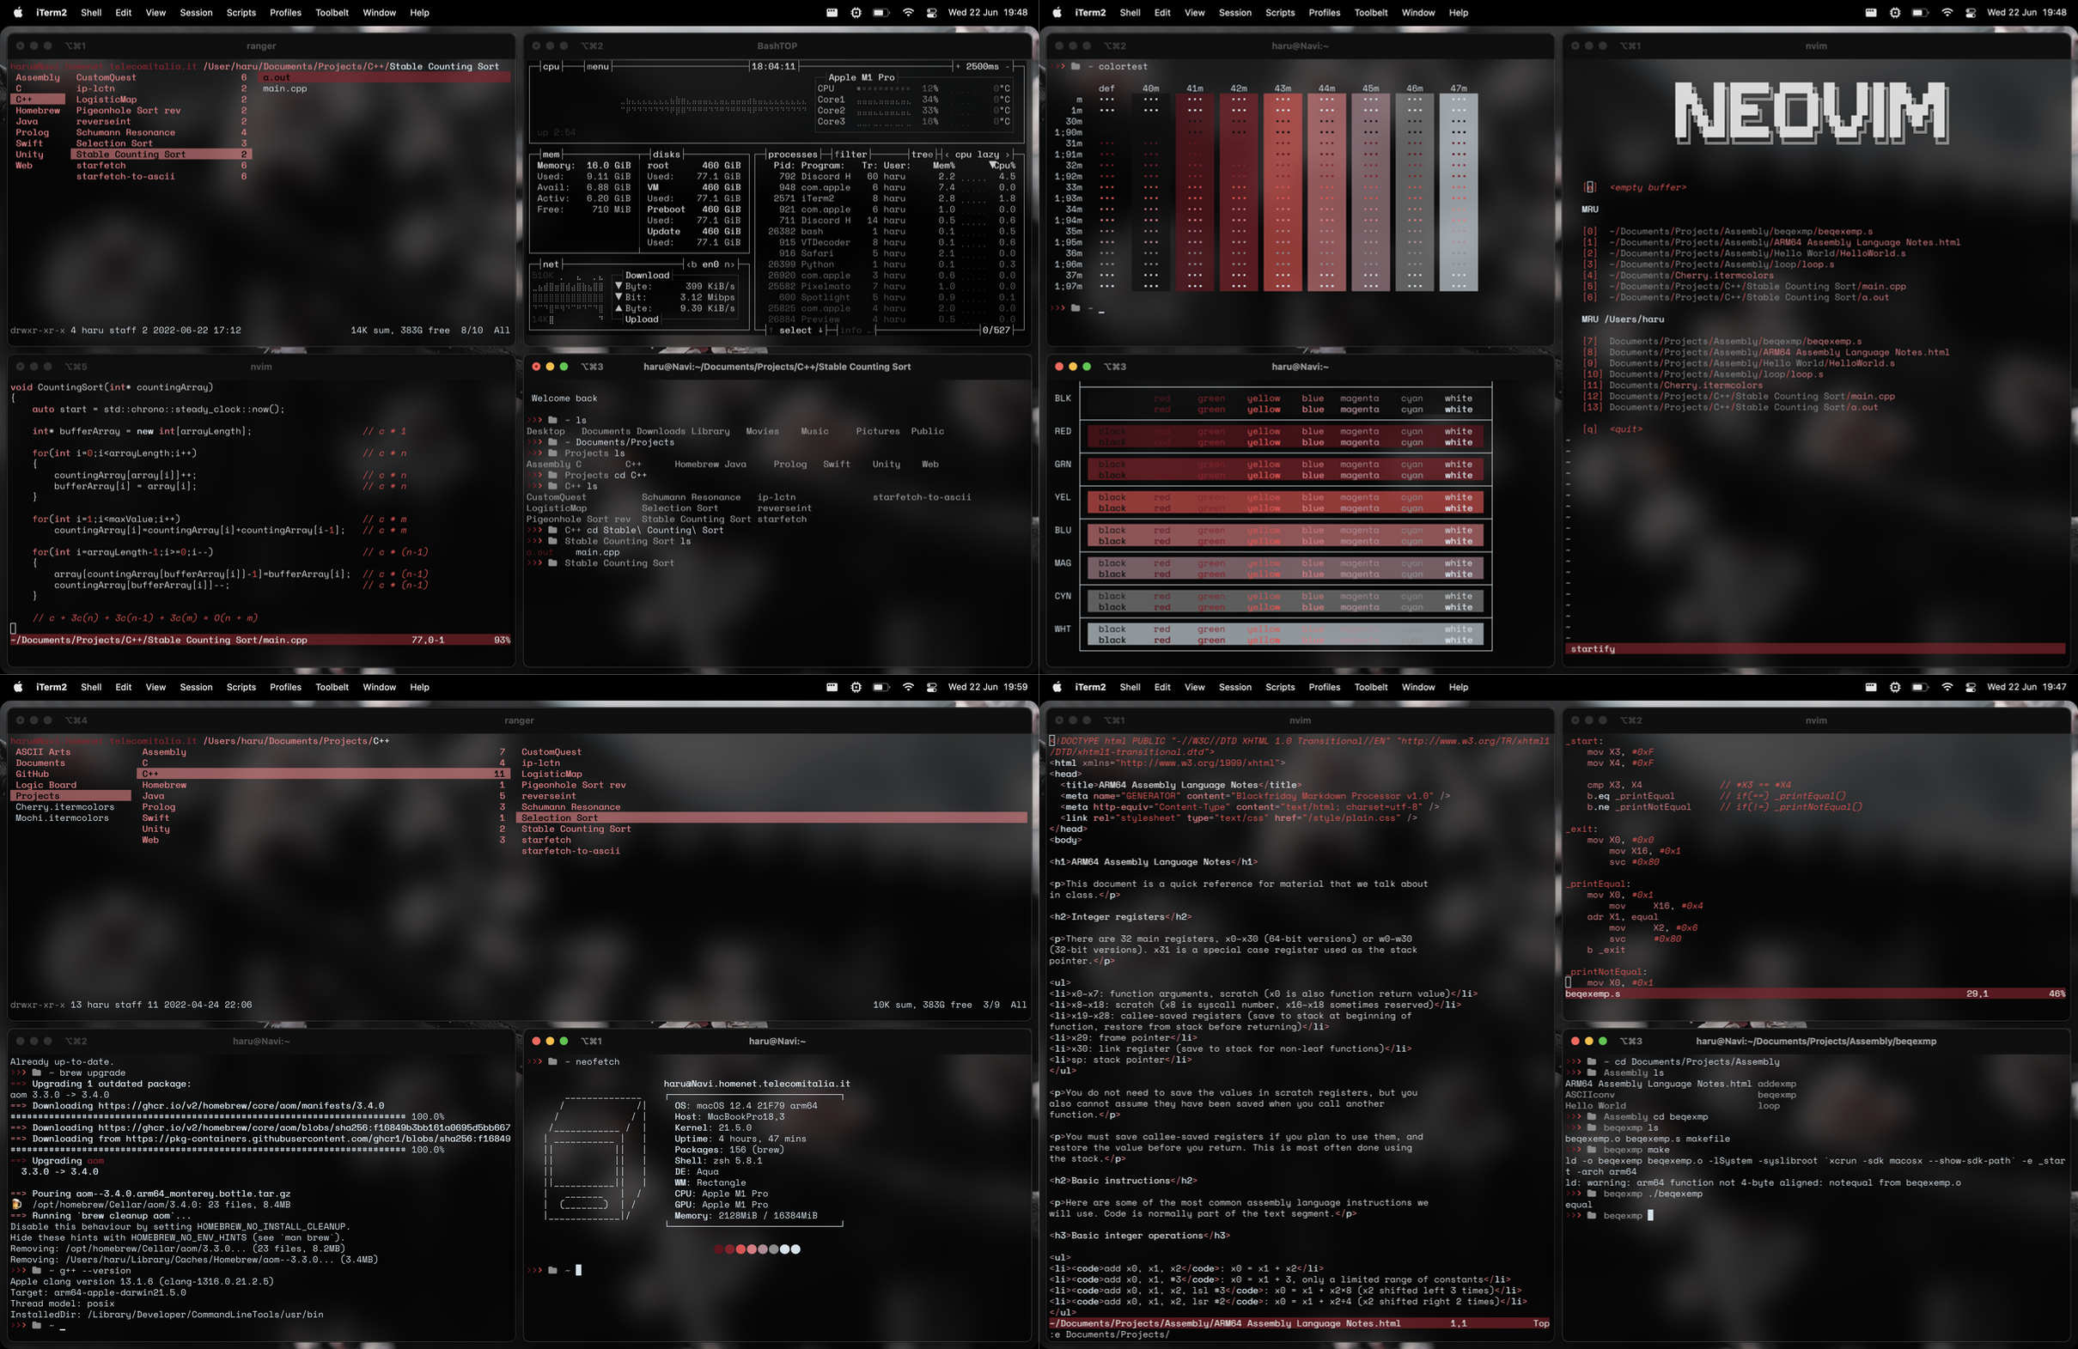Click the battery icon beside the 19:59 clock
Screen dimensions: 2078x1349
(881, 687)
